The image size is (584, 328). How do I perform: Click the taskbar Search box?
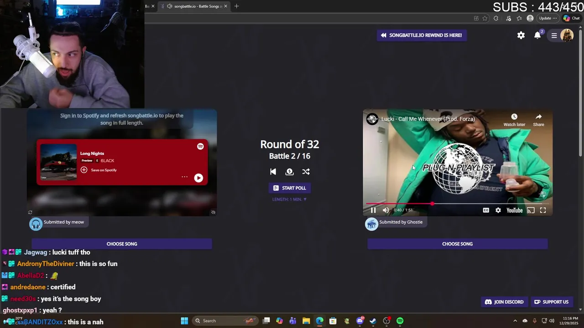click(x=224, y=321)
